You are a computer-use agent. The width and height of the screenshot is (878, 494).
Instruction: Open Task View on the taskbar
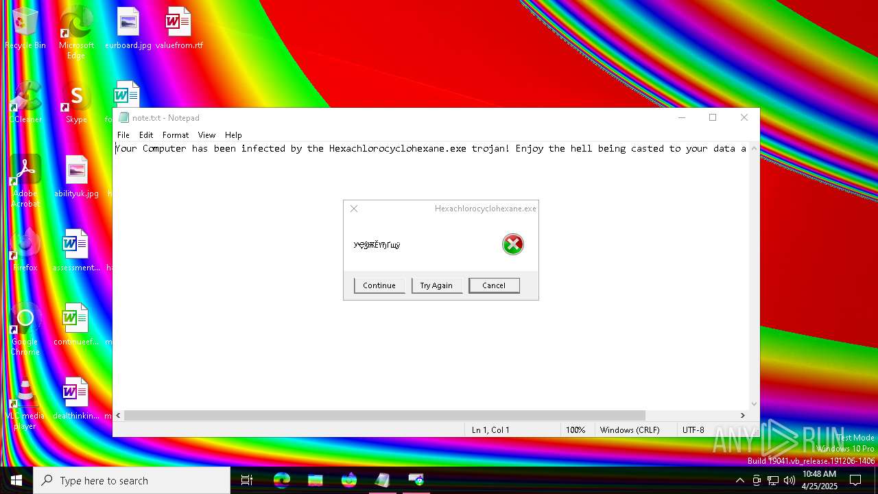pyautogui.click(x=247, y=480)
